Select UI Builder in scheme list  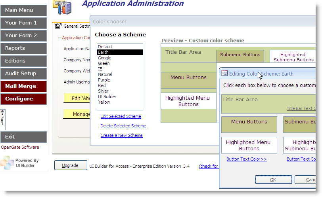120,97
